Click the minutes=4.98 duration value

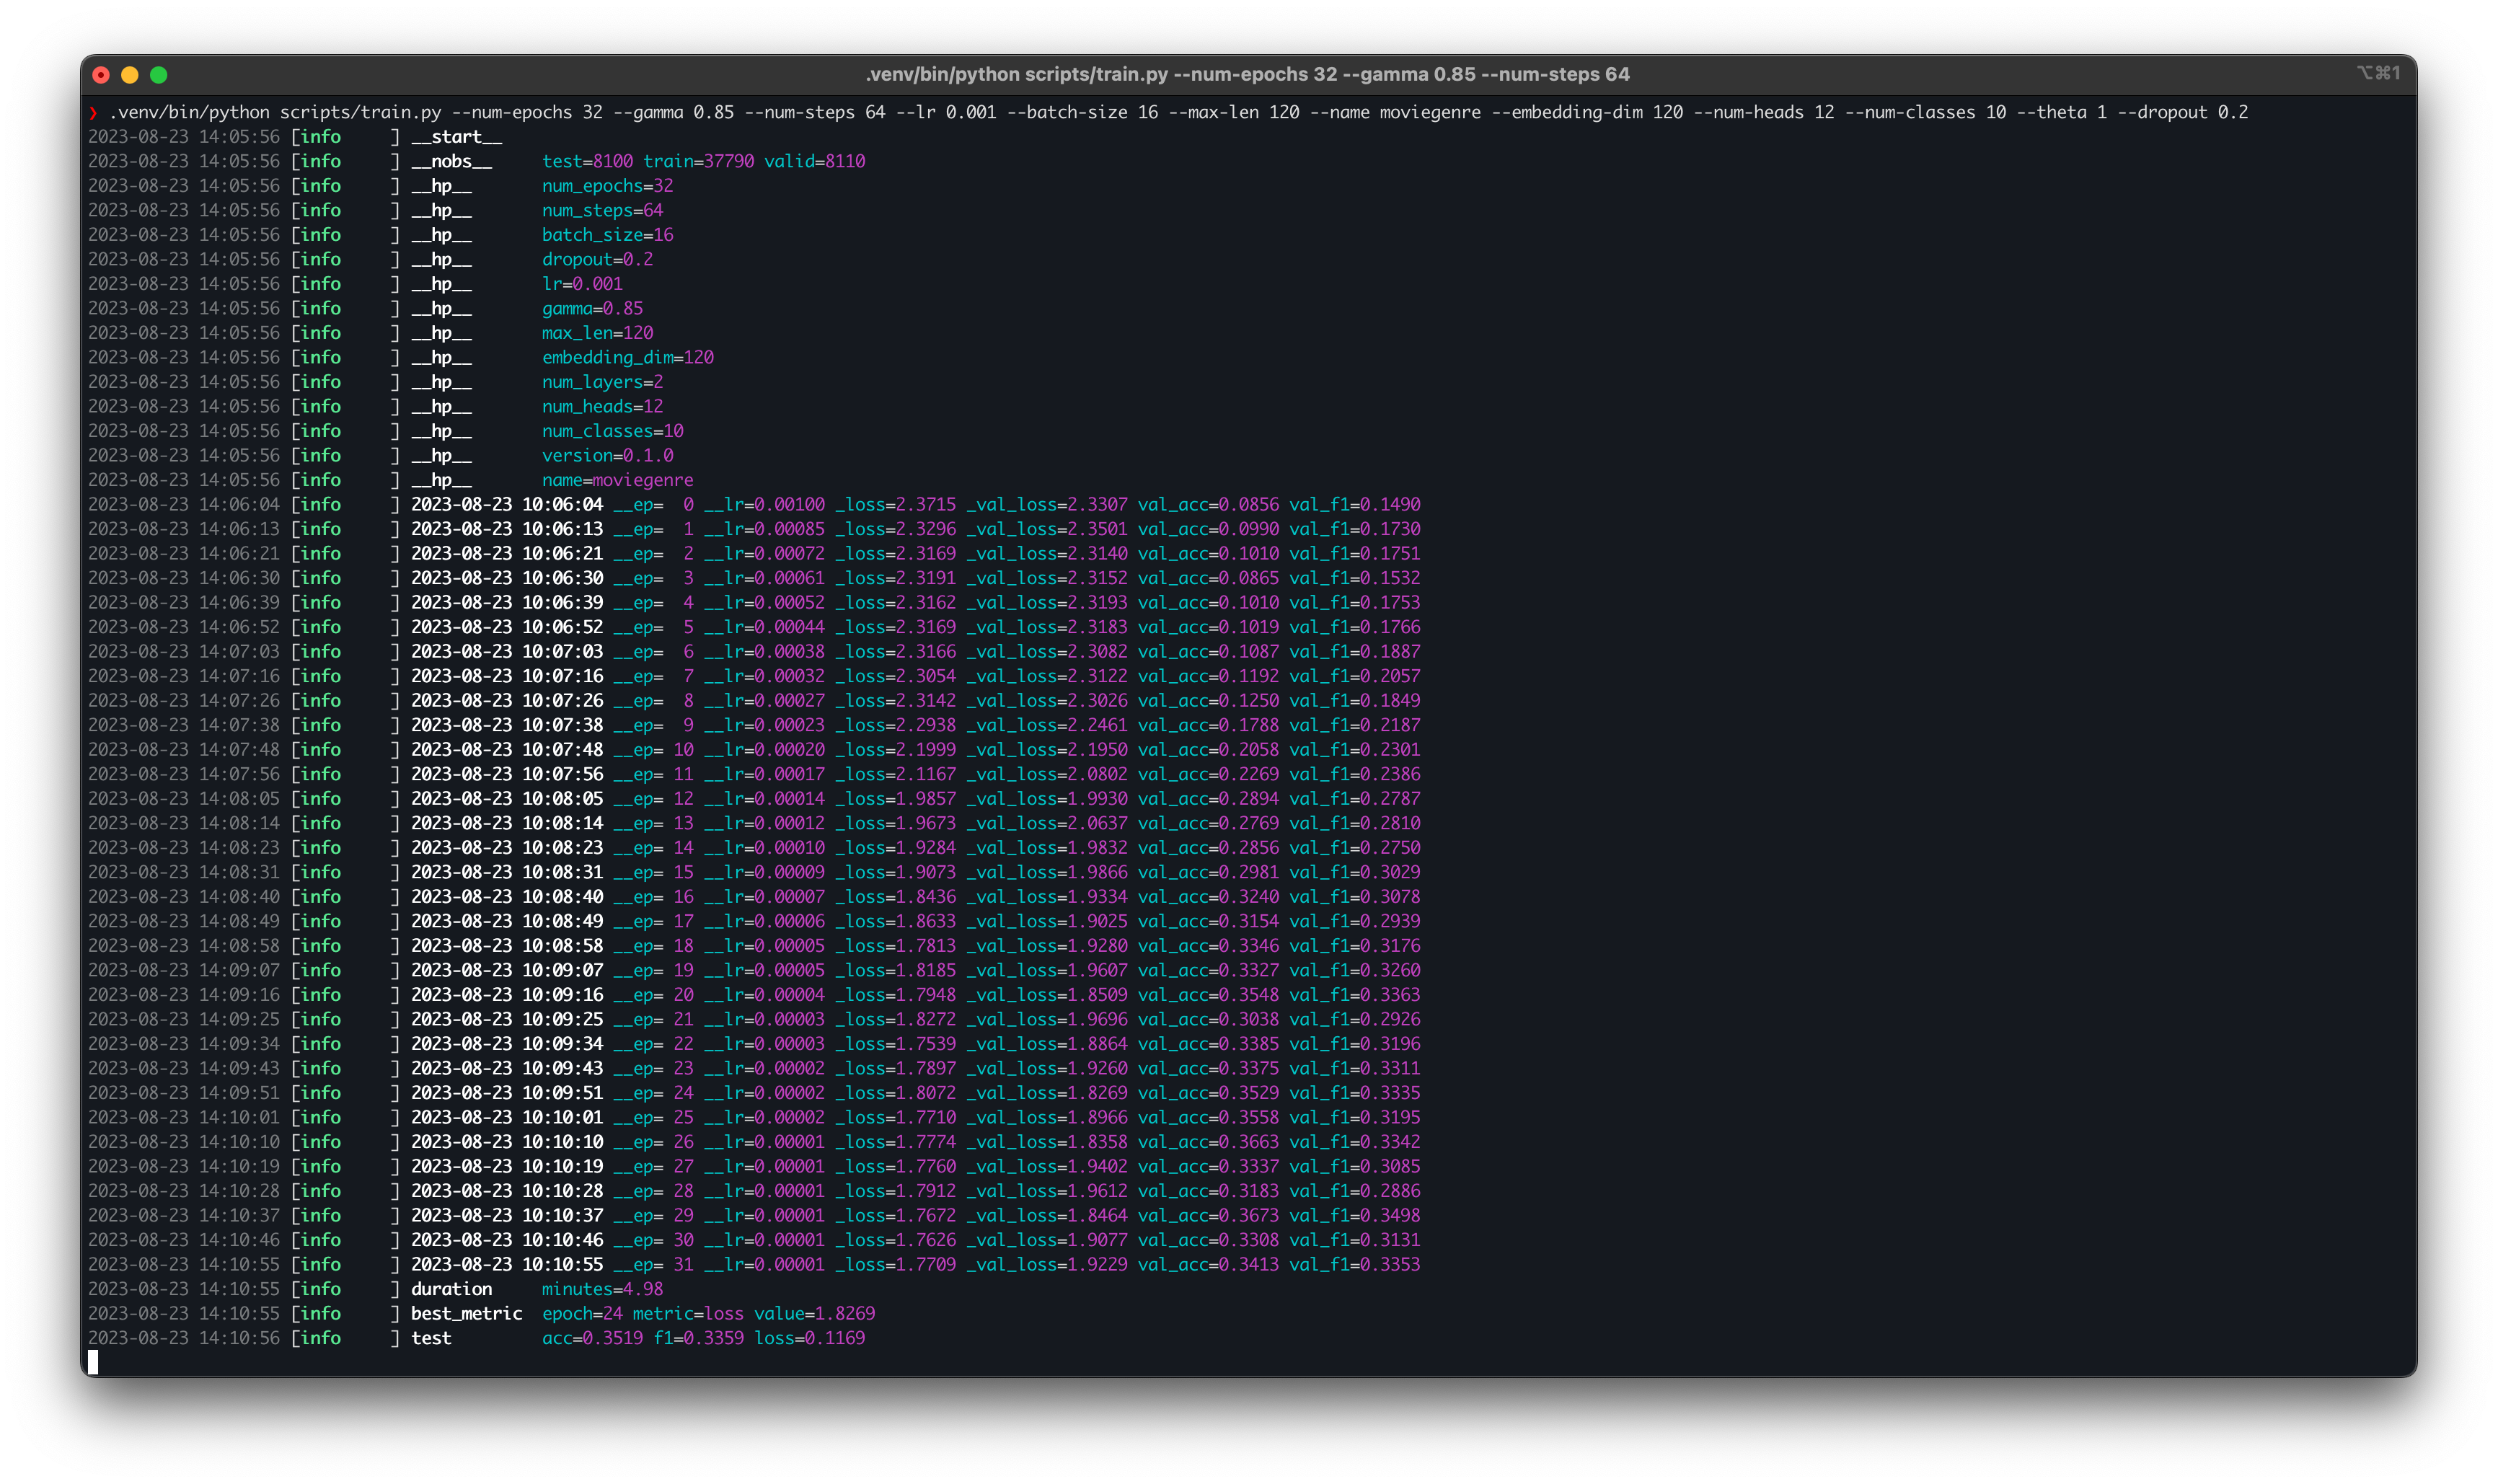[x=602, y=1289]
